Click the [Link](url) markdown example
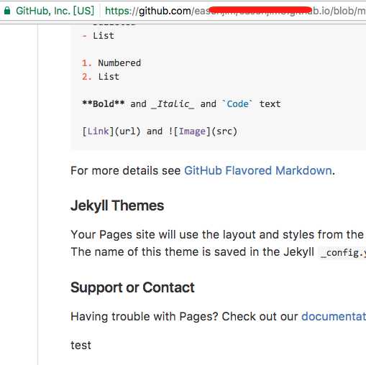This screenshot has width=366, height=365. (111, 131)
